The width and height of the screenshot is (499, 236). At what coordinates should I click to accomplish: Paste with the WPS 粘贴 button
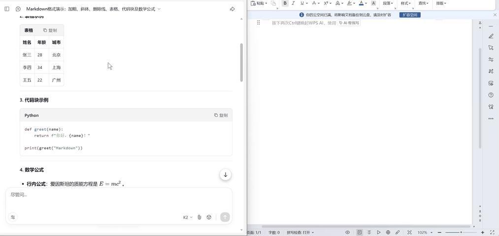click(258, 3)
